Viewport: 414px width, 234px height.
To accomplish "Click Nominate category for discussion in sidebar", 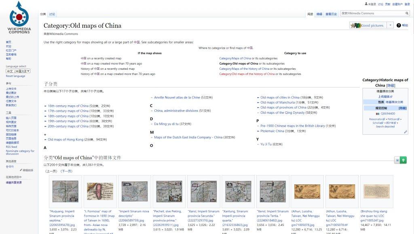I will point(20,153).
